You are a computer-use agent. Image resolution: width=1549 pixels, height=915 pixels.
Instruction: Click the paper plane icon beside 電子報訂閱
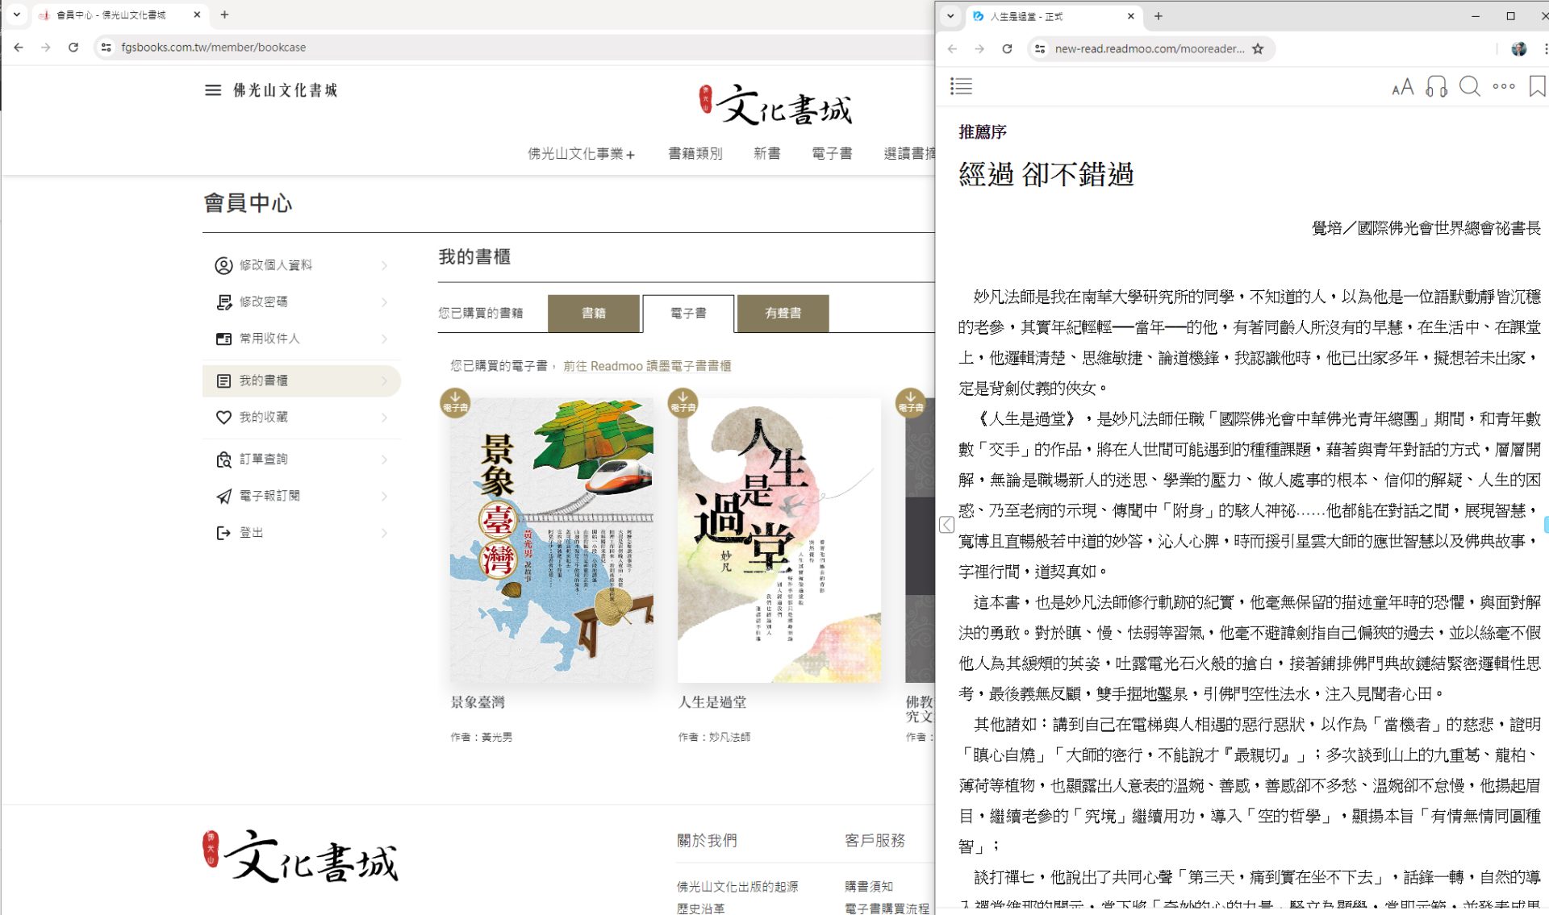pyautogui.click(x=223, y=496)
